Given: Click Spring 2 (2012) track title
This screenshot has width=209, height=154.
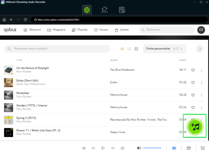Looking at the screenshot, I should [26, 118].
